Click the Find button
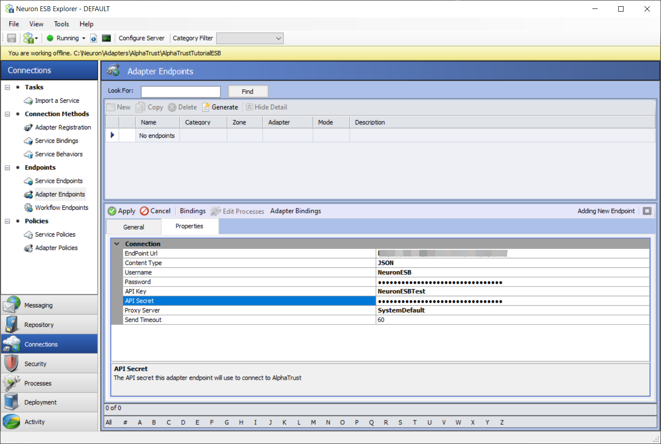The width and height of the screenshot is (661, 444). coord(248,91)
